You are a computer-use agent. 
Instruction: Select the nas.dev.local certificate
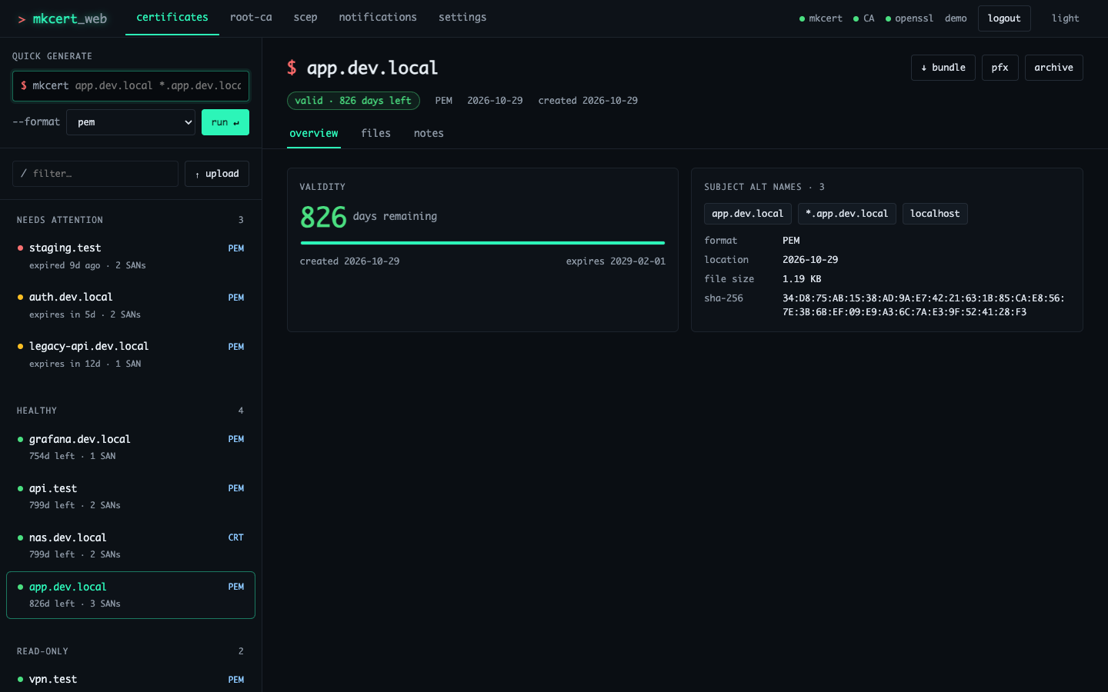pos(131,545)
